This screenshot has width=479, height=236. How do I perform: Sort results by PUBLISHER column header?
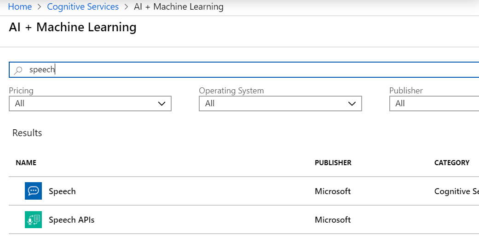tap(333, 162)
